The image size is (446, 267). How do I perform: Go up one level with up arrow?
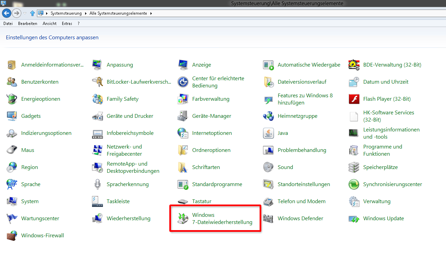32,13
